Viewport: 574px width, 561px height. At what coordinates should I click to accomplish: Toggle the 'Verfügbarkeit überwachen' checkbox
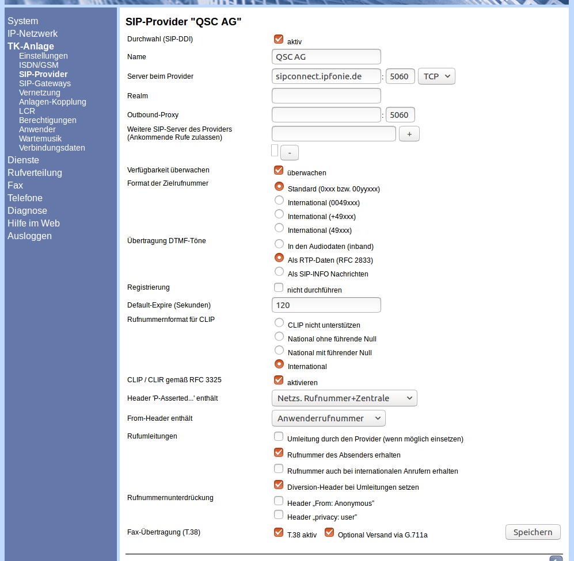(279, 170)
